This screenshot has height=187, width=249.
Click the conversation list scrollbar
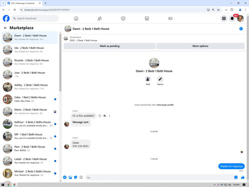tap(60, 63)
